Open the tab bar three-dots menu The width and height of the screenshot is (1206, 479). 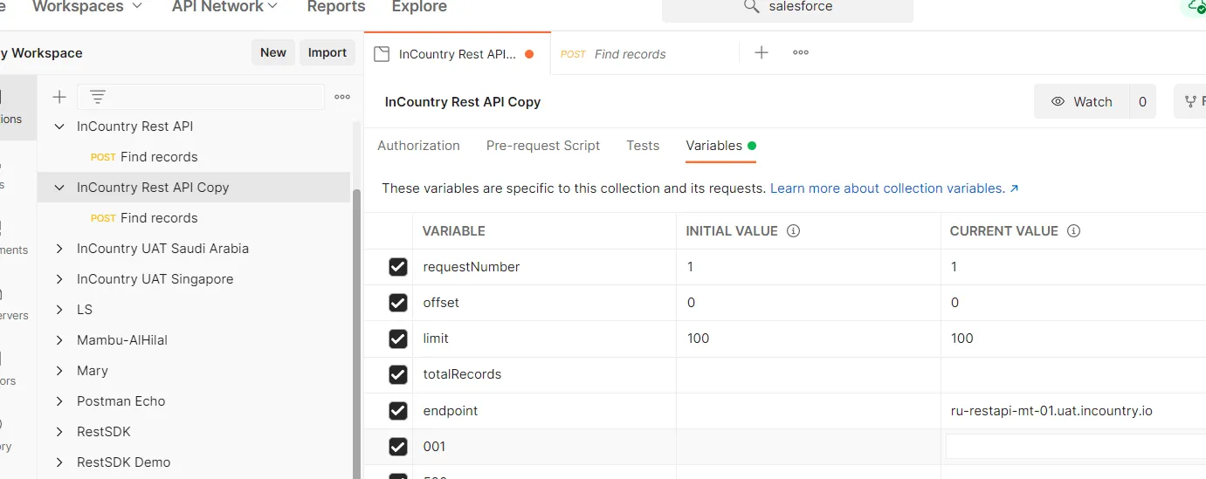coord(801,53)
